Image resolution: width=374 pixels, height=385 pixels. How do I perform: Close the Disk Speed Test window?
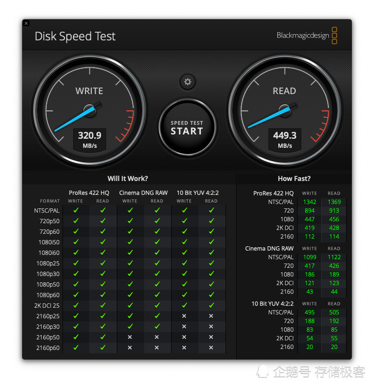(x=26, y=24)
